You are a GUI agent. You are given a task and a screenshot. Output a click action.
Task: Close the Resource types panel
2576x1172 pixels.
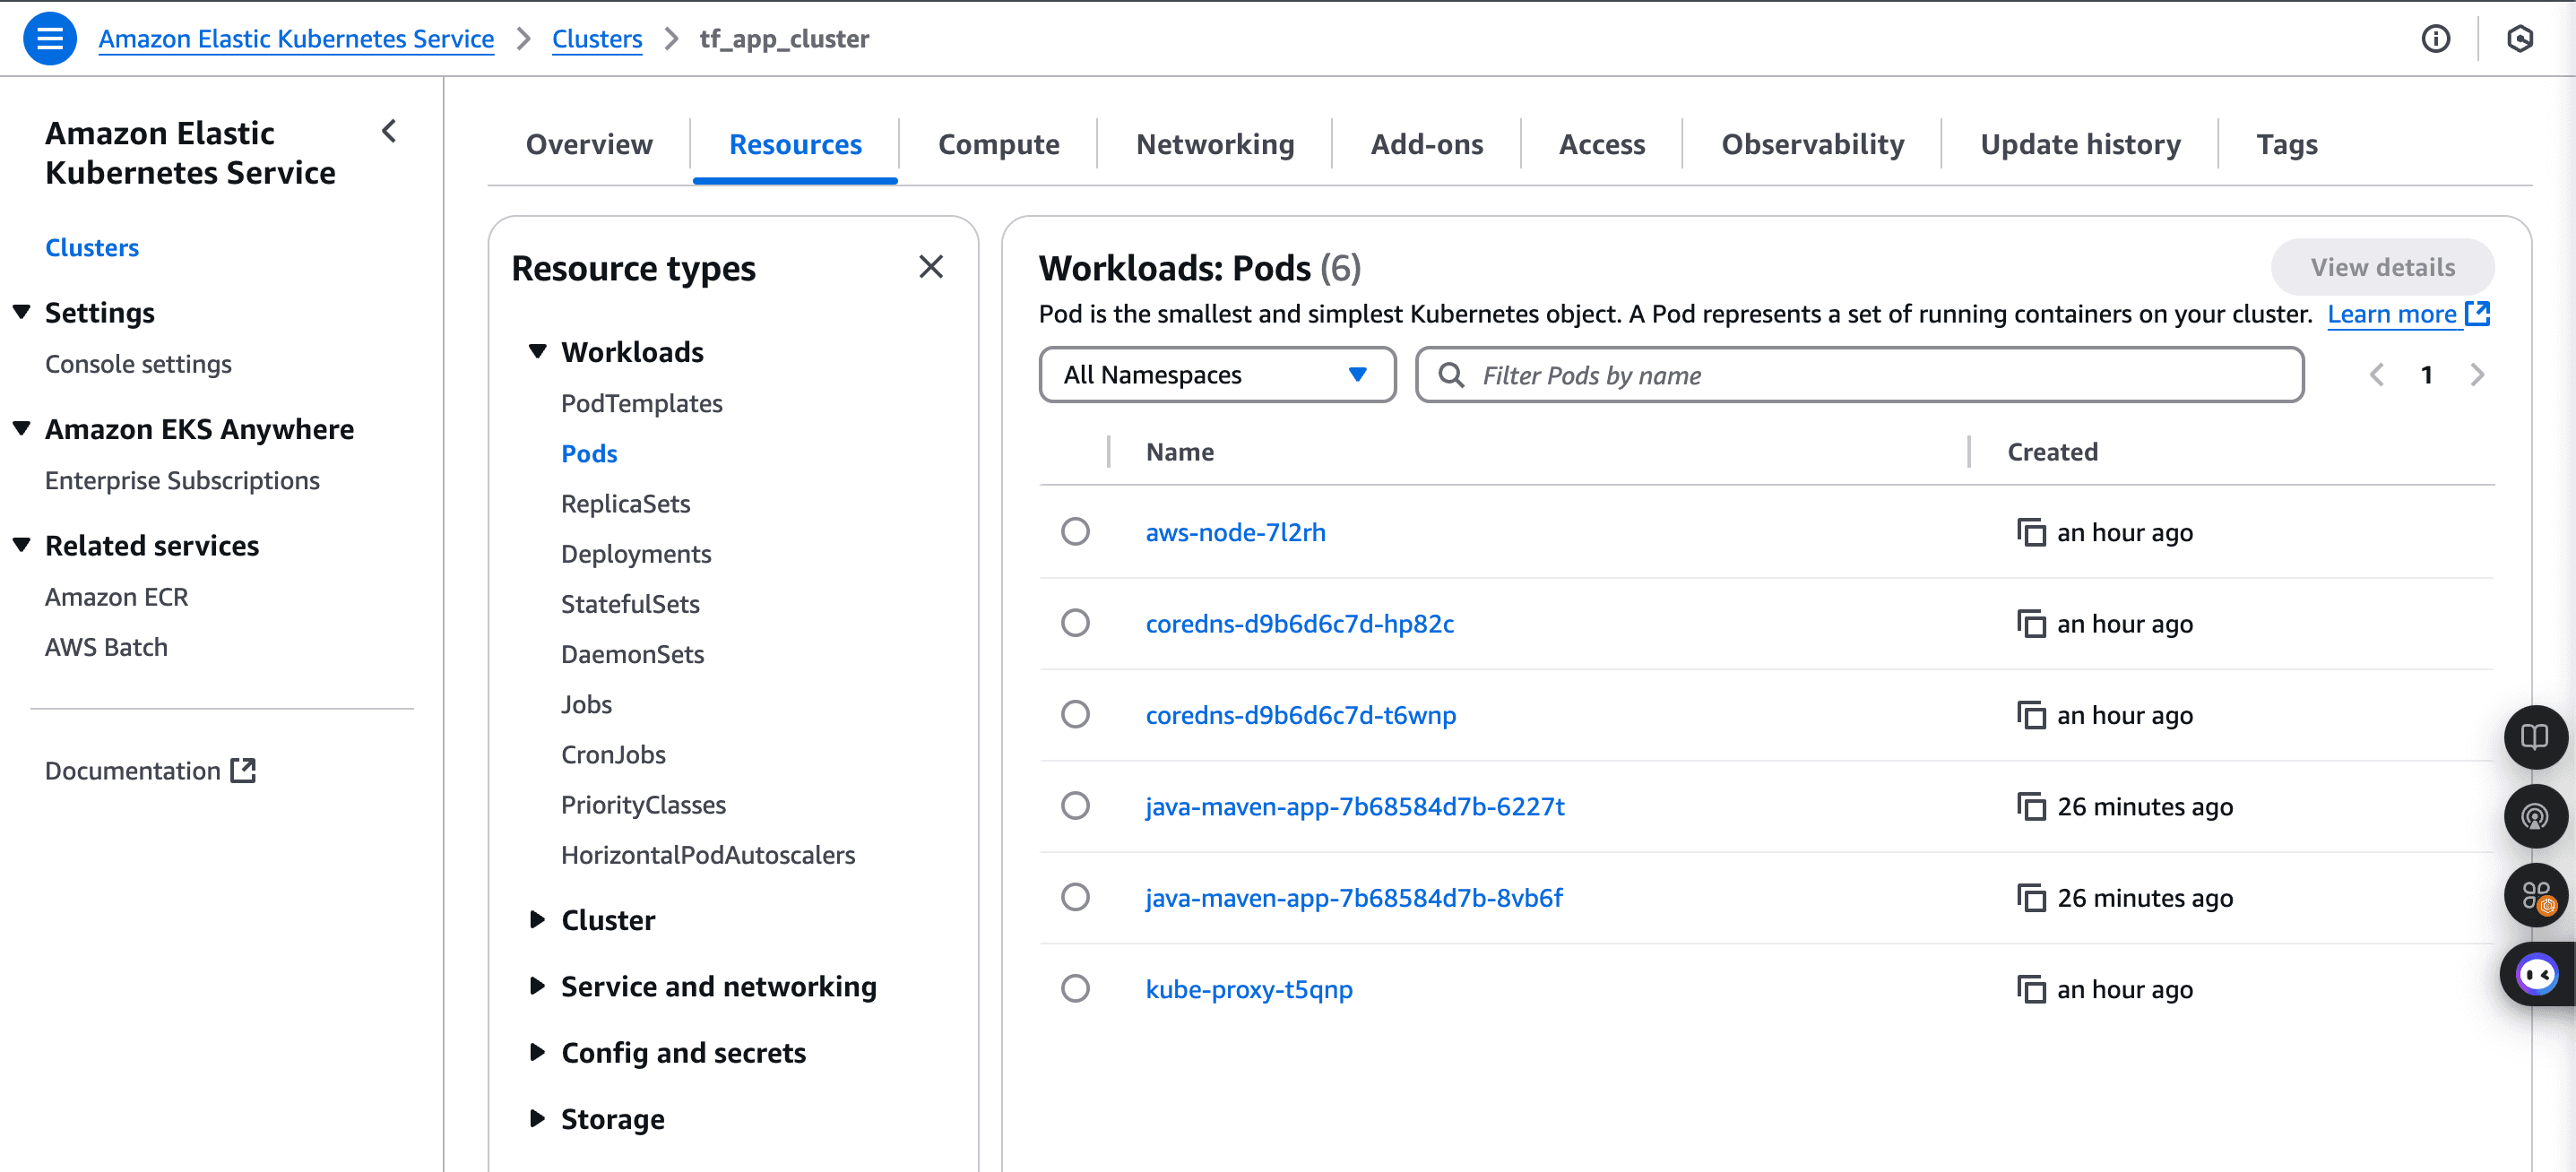pos(931,267)
